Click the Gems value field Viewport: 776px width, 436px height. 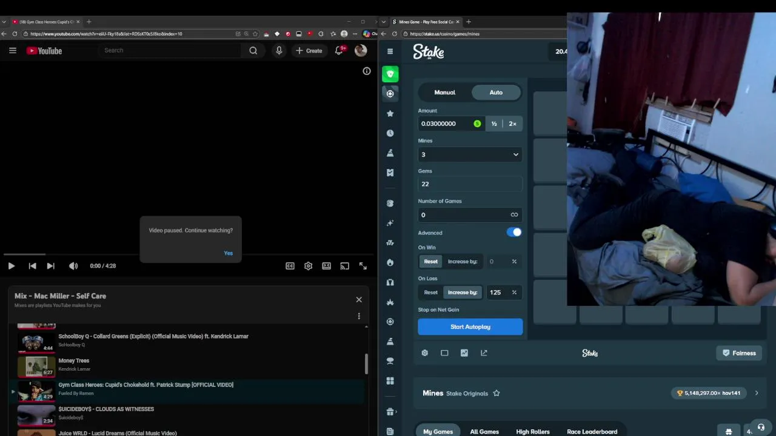pyautogui.click(x=470, y=184)
